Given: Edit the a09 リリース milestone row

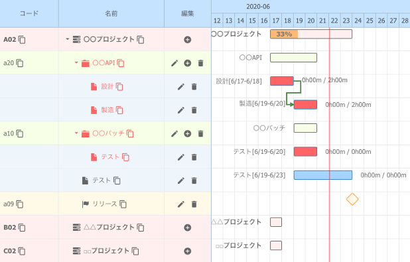Looking at the screenshot, I should [x=181, y=204].
